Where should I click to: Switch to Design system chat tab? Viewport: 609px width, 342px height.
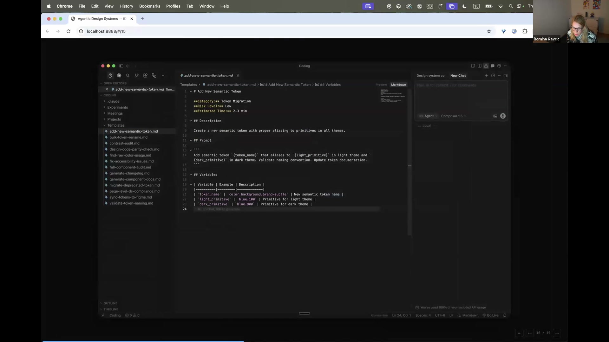(430, 76)
